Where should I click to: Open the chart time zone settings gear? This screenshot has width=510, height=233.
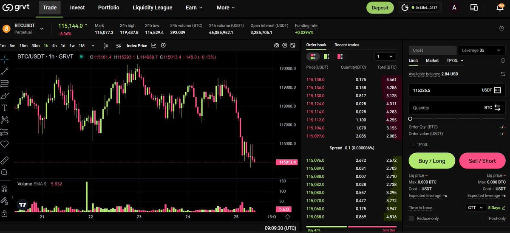point(288,217)
